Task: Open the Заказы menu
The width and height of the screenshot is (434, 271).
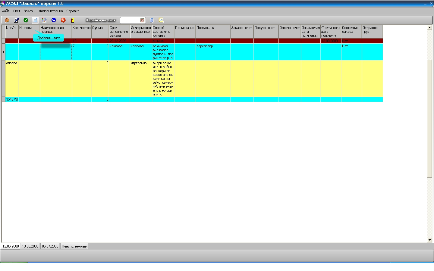Action: (x=30, y=11)
